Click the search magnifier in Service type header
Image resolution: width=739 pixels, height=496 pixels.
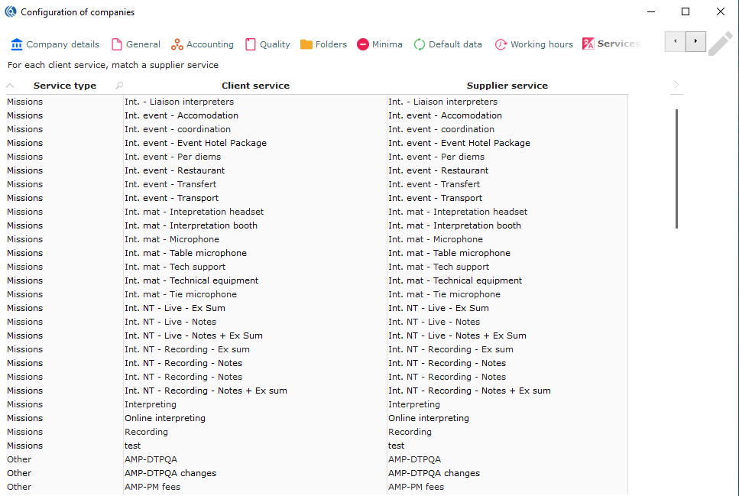click(119, 86)
